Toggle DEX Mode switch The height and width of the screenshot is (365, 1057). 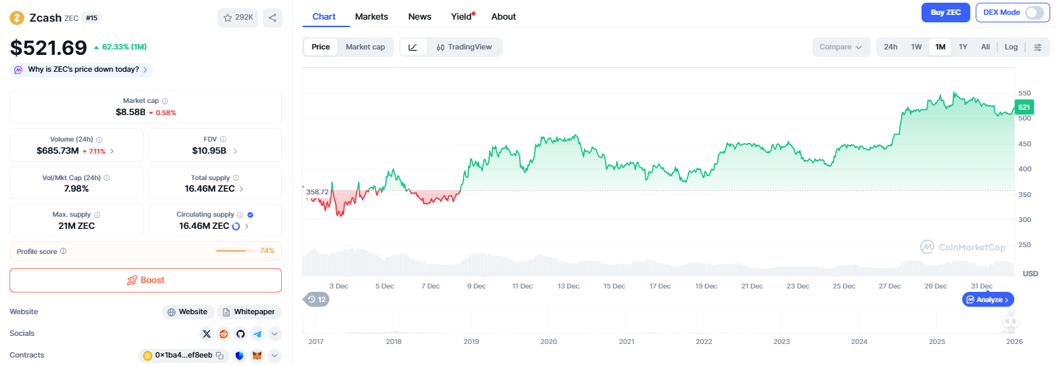pos(1034,13)
